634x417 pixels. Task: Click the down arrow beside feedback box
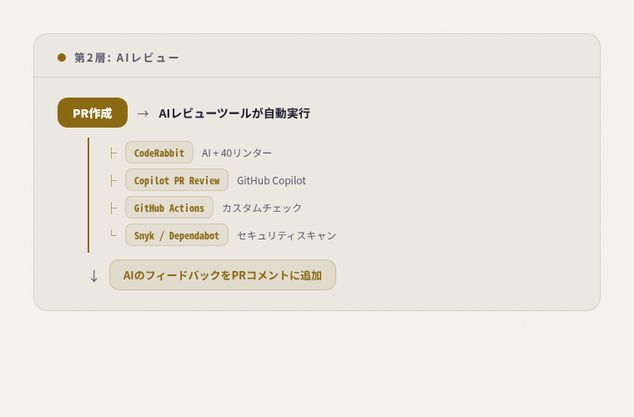(x=93, y=276)
